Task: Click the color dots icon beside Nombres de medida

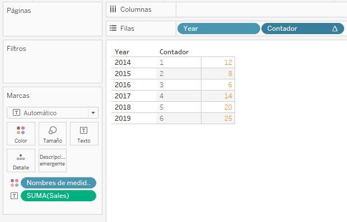Action: 15,183
